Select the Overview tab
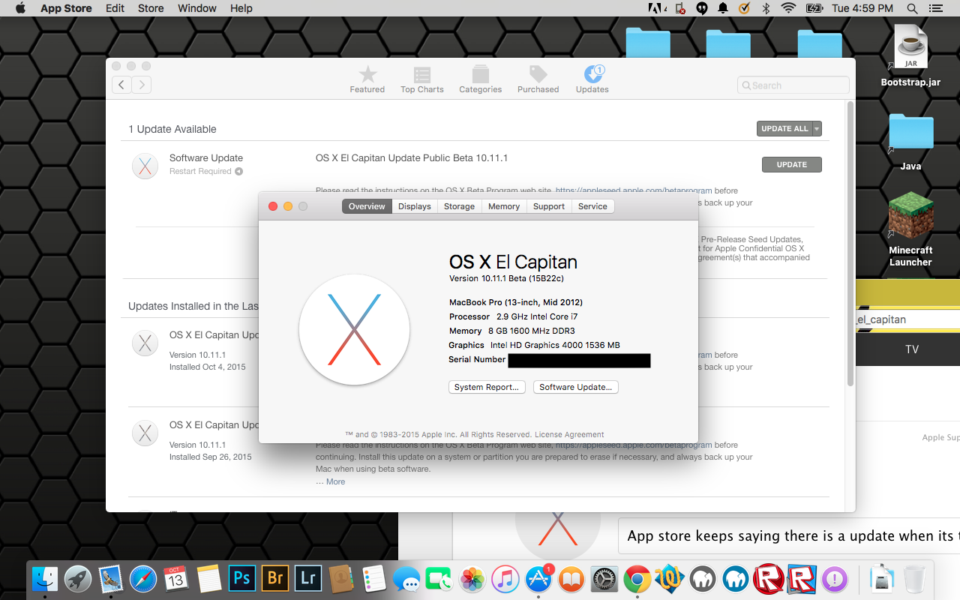 [x=367, y=206]
